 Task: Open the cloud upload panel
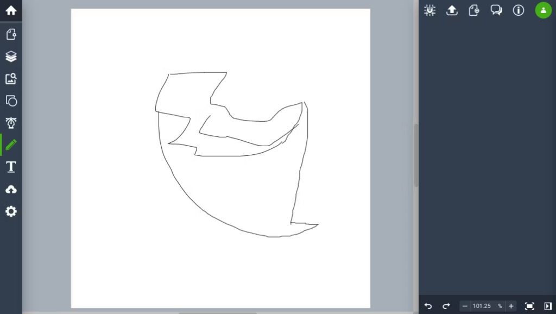pos(11,190)
